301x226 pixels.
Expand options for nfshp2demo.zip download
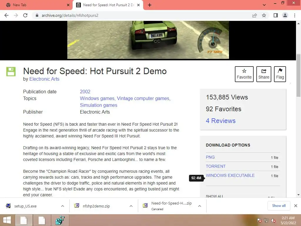[131, 206]
